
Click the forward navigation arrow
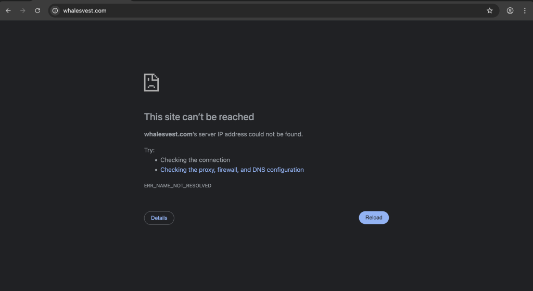[23, 10]
